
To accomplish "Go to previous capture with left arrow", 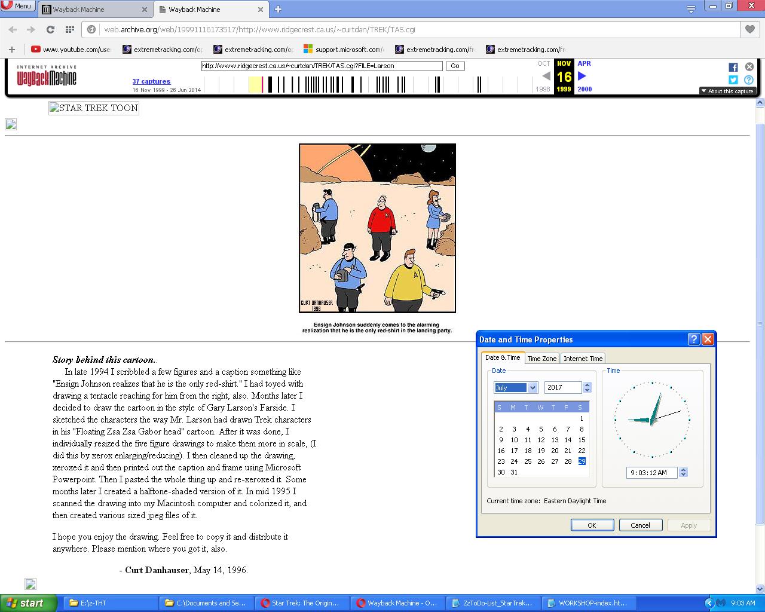I will coord(546,76).
